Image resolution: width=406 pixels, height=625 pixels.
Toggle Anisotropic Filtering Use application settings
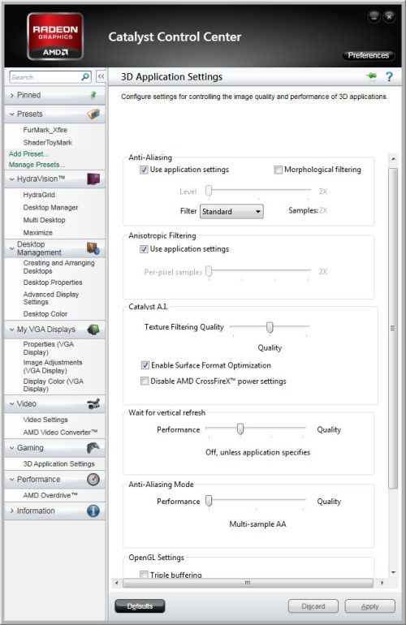click(144, 249)
